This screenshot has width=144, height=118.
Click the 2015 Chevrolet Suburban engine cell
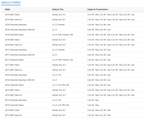(93, 100)
